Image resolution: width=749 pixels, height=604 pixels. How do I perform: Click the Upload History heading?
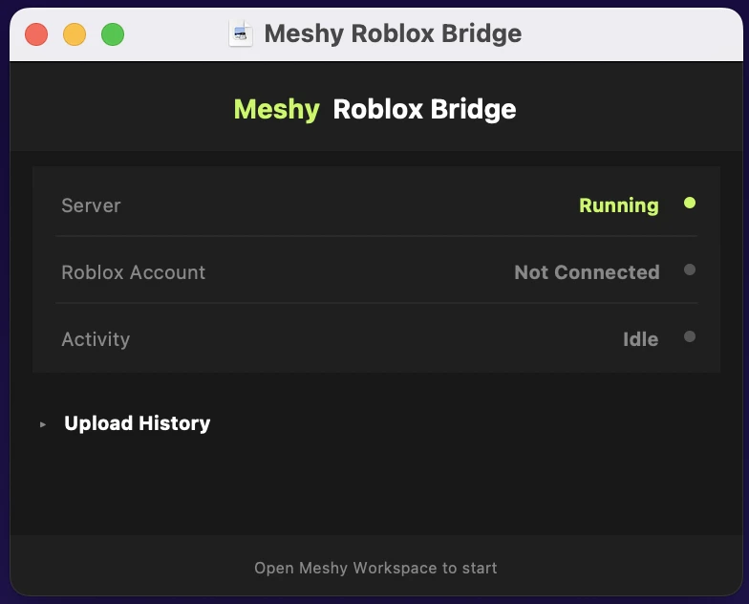click(137, 423)
